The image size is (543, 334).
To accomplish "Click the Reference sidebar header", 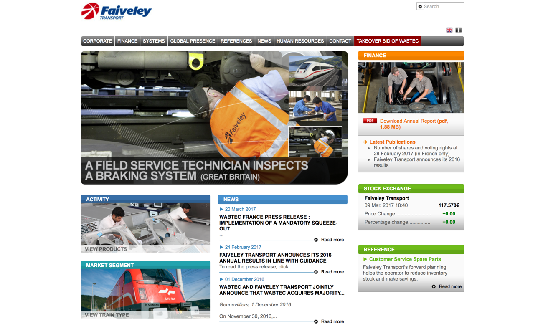I will [411, 250].
